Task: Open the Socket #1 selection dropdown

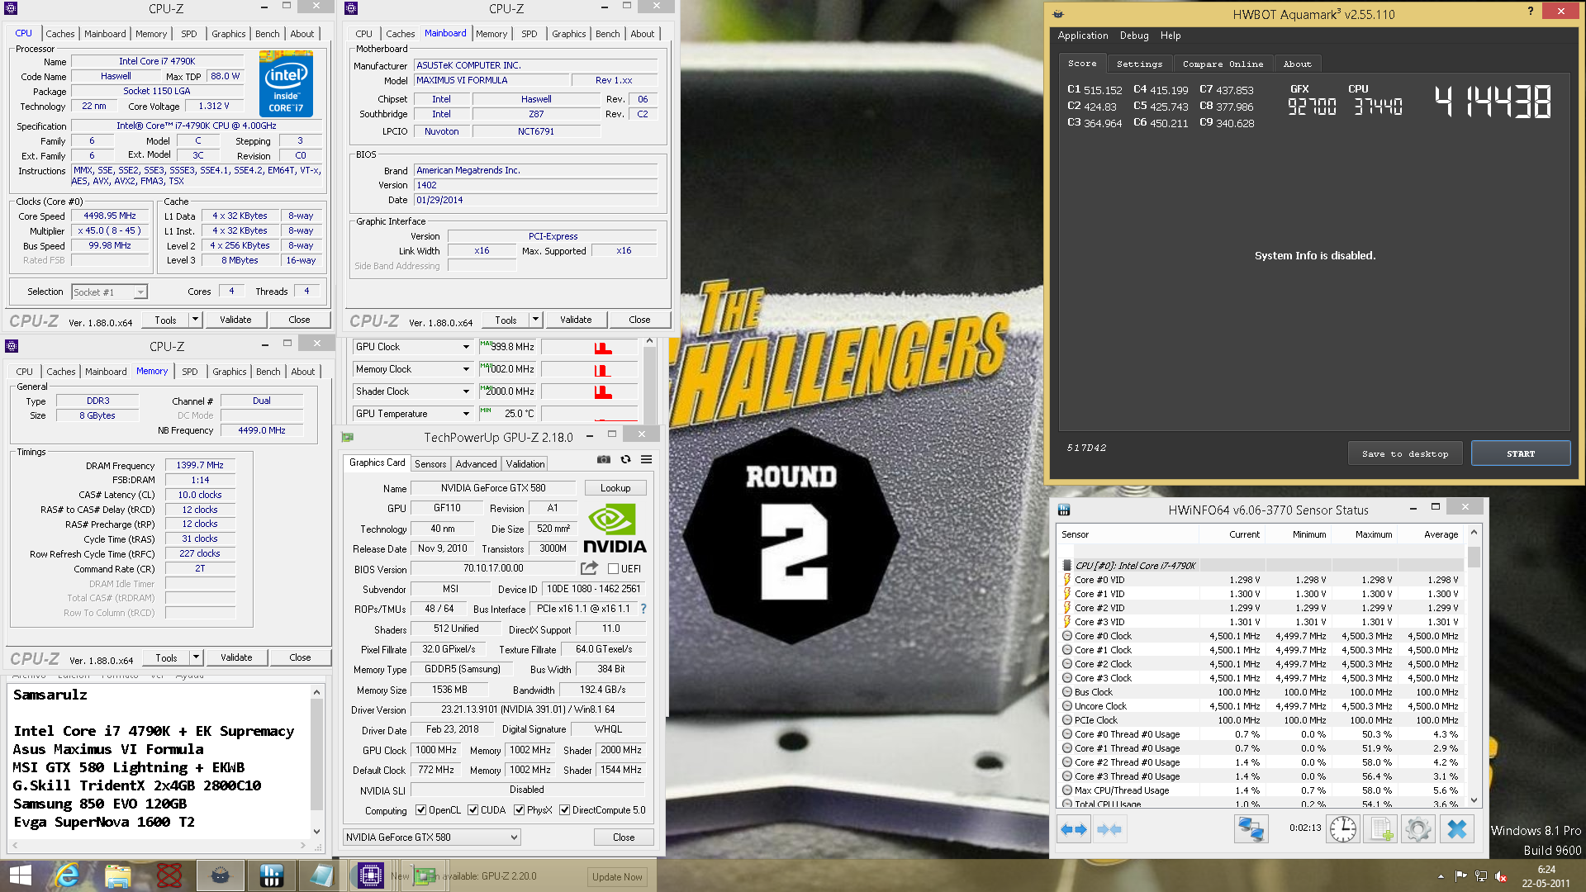Action: pyautogui.click(x=109, y=292)
